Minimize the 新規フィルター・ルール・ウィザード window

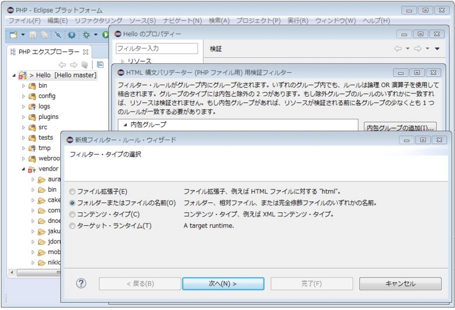click(407, 140)
